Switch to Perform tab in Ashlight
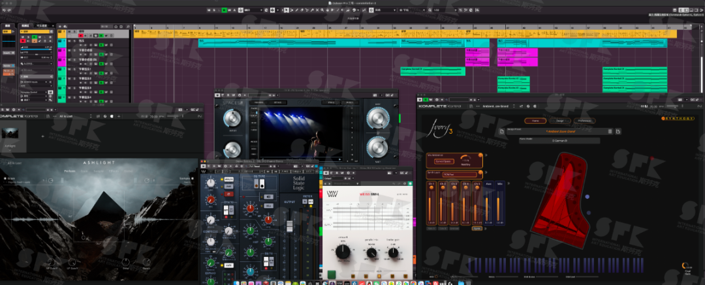Screen dimensions: 705x285 pos(70,172)
